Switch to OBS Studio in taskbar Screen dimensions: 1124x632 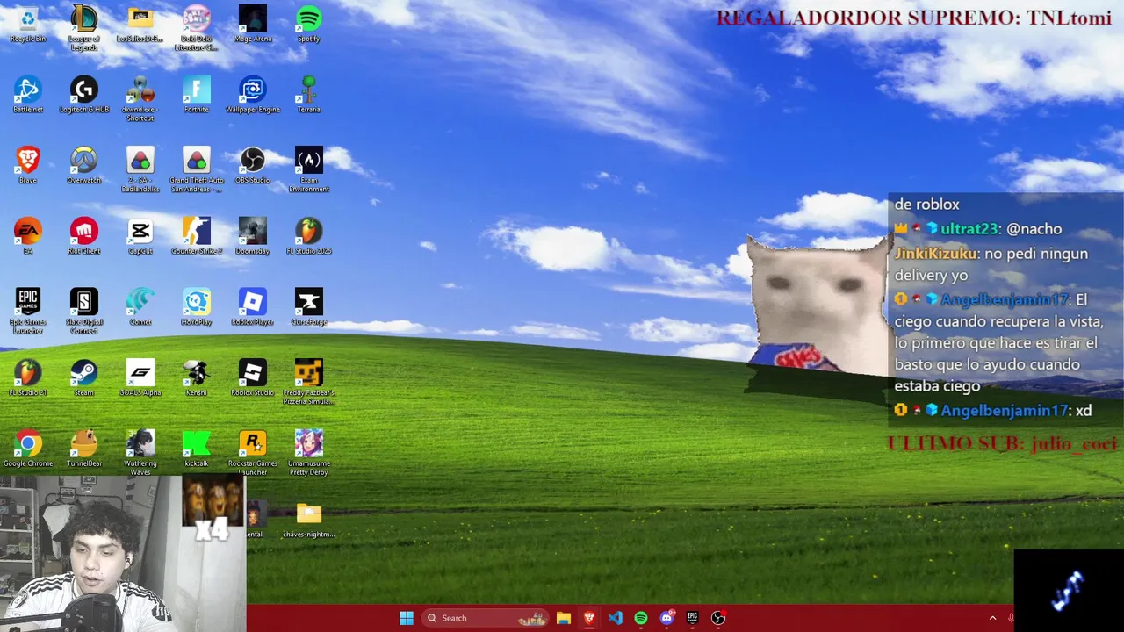coord(718,618)
